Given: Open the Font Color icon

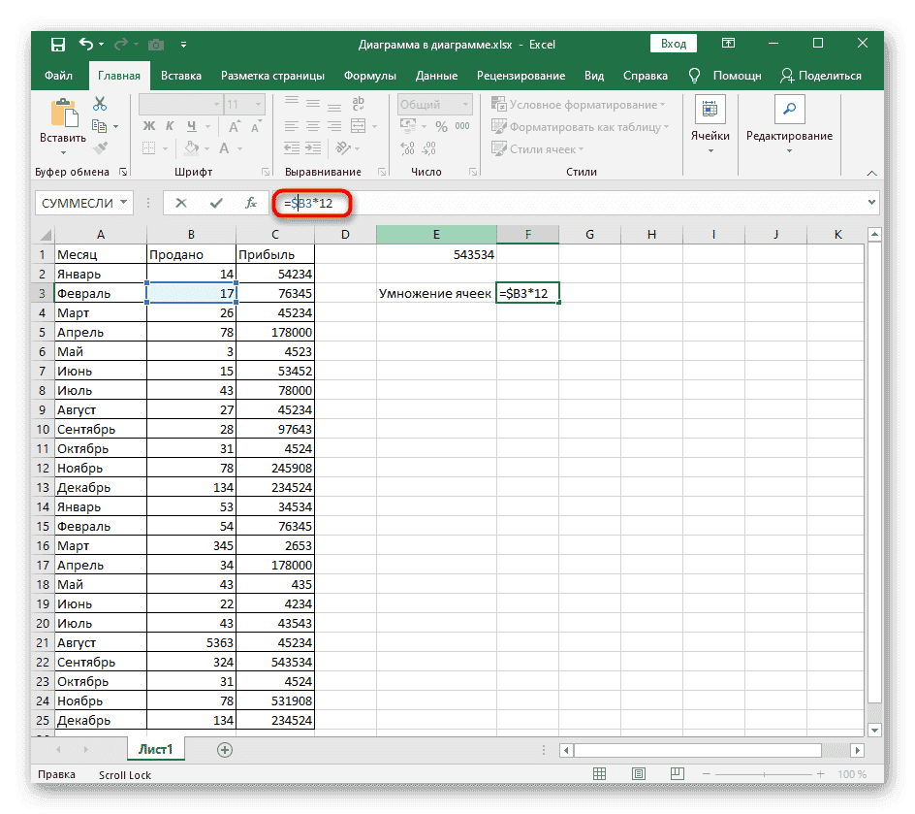Looking at the screenshot, I should (225, 147).
